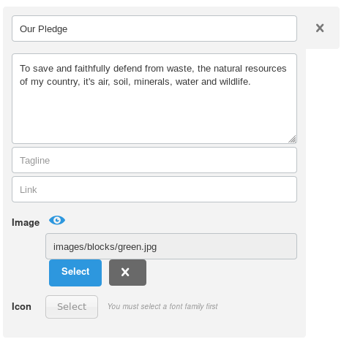This screenshot has height=342, width=363.
Task: Preview the image with the eye icon
Action: pyautogui.click(x=57, y=221)
